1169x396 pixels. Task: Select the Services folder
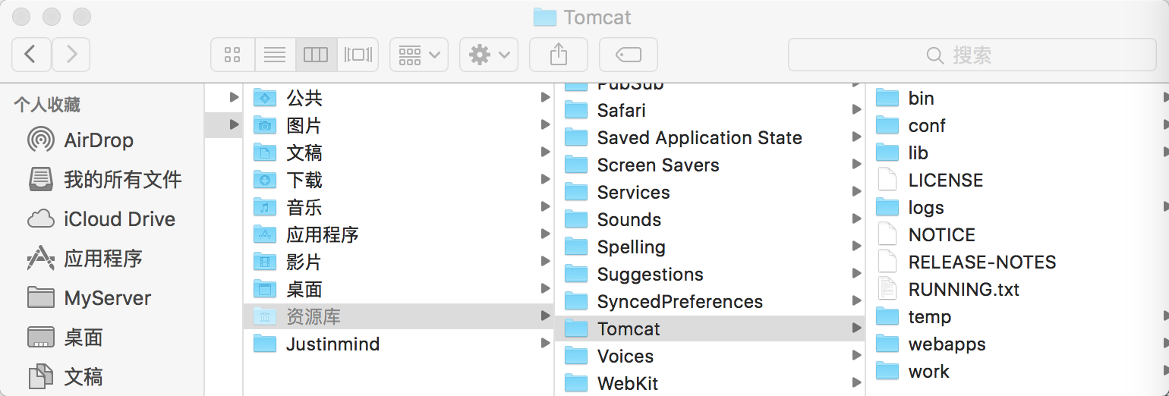tap(710, 192)
